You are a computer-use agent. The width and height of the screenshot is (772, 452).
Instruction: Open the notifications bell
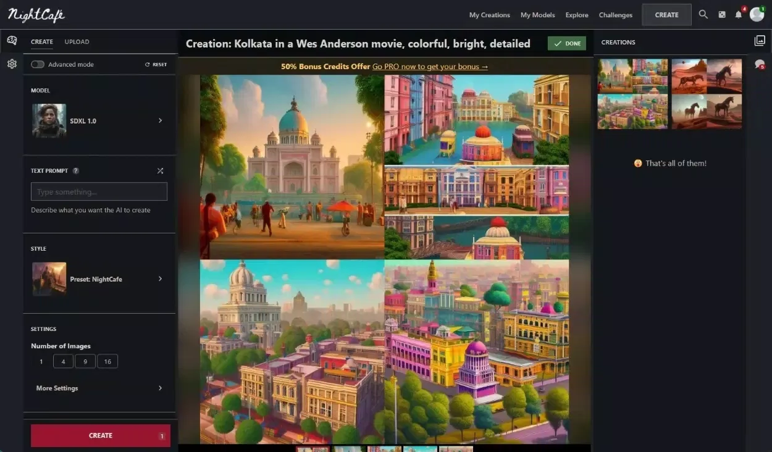[739, 15]
